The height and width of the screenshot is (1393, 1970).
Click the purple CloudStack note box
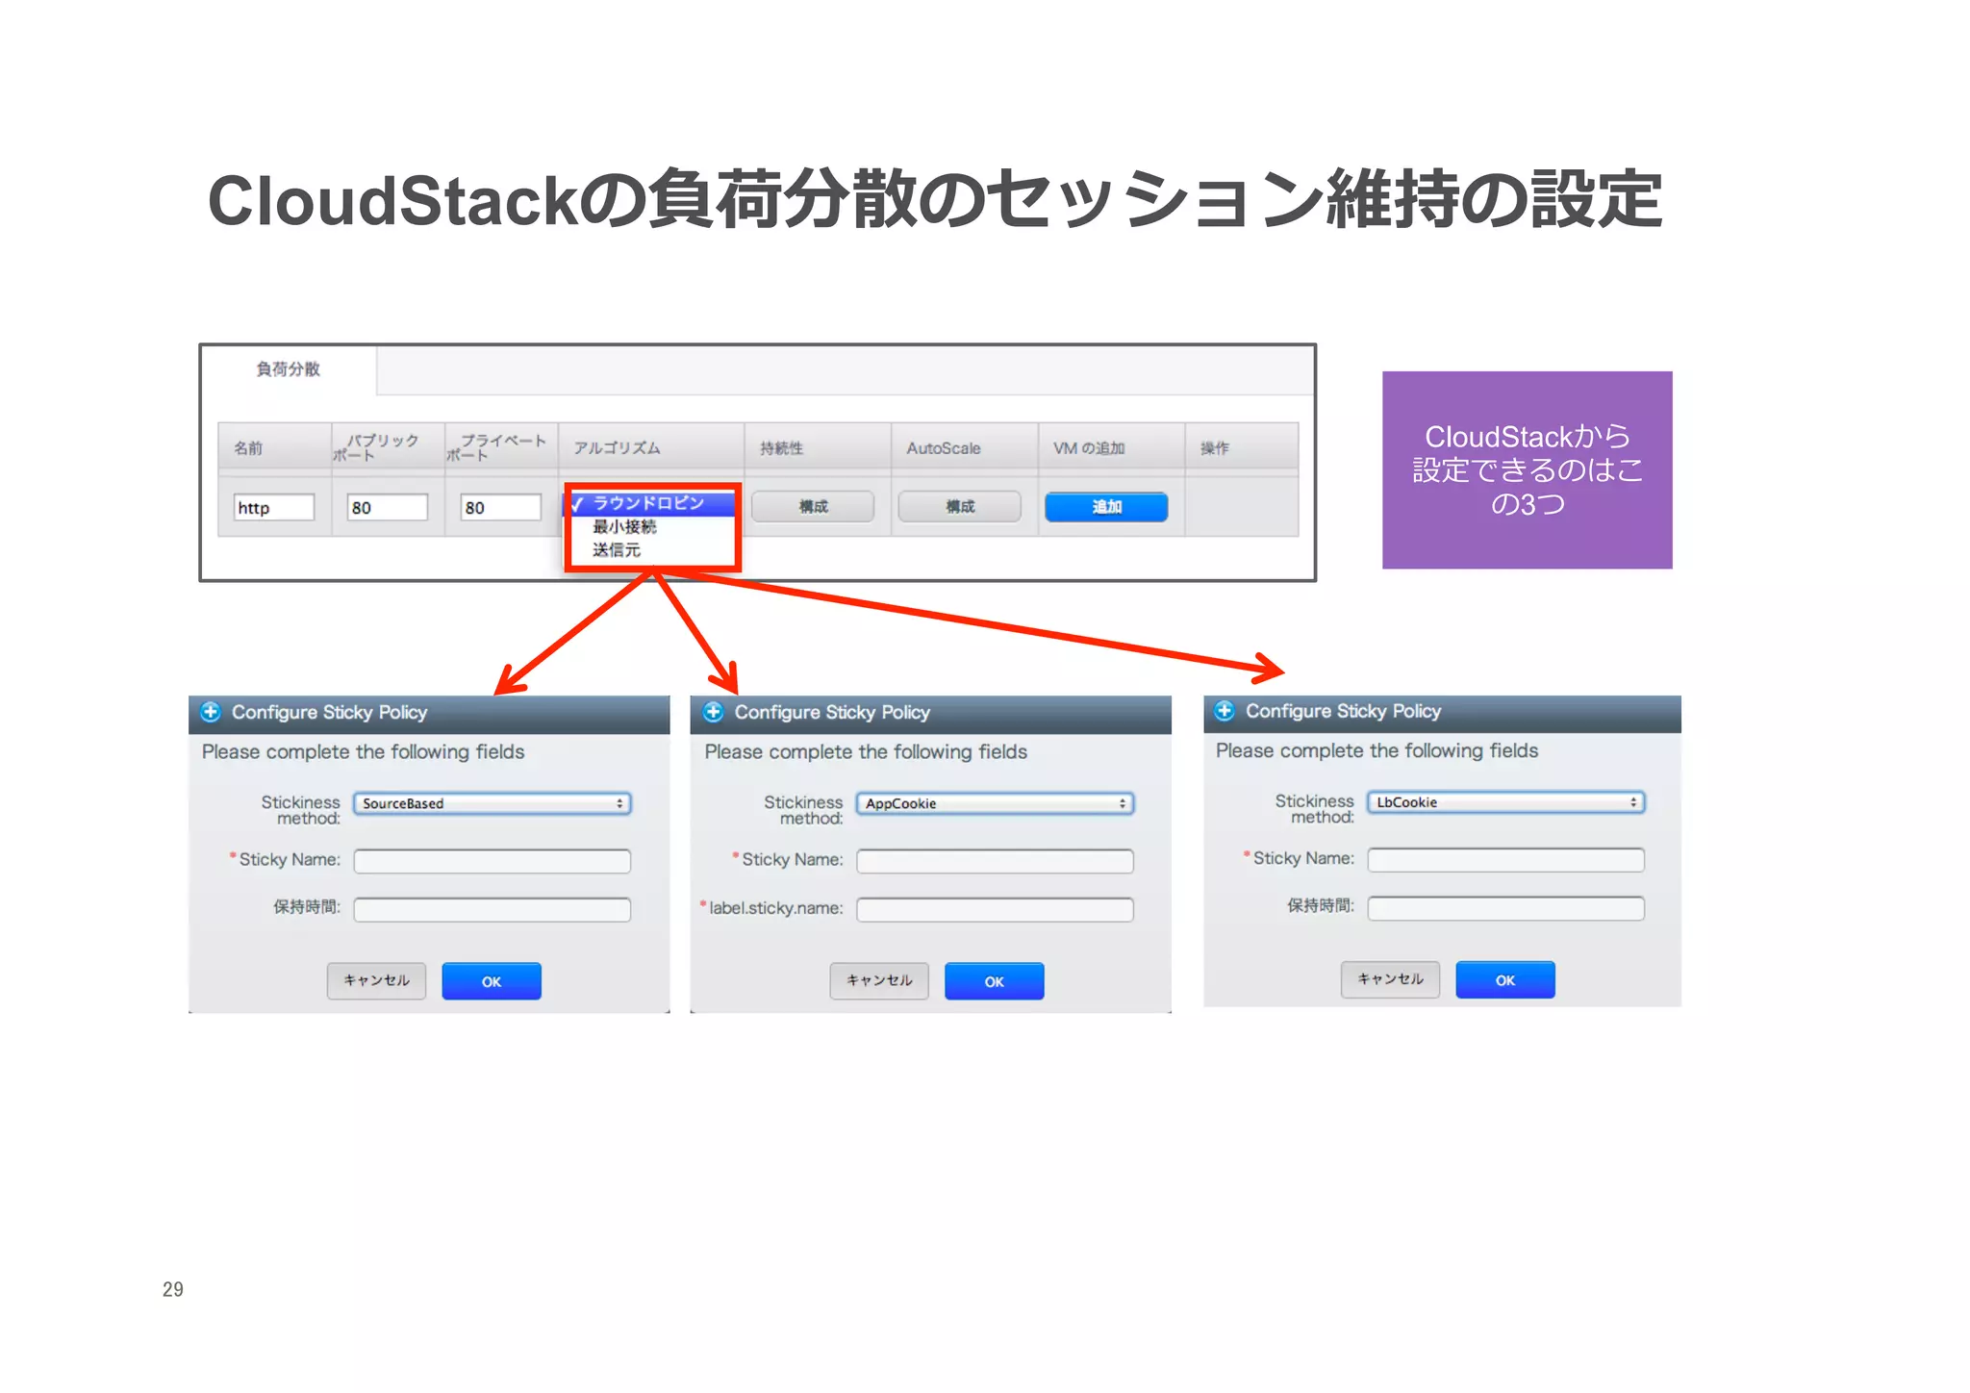(1527, 470)
